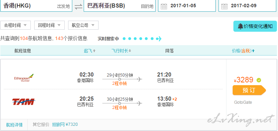
Task: Open 拍旅网 ¥7320 alternative quote
Action: (x=65, y=124)
